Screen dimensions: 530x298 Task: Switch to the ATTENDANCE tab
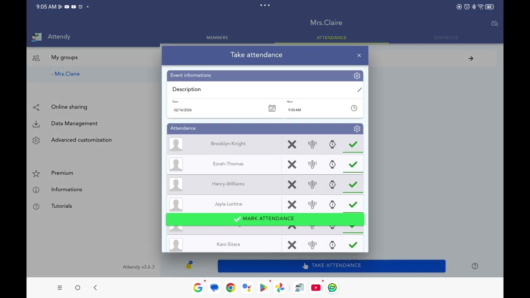coord(332,38)
